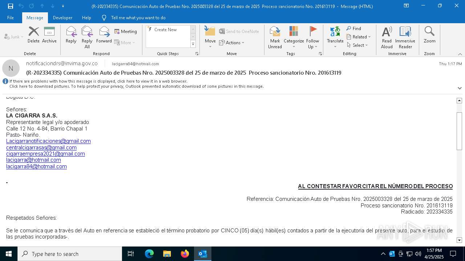465x261 pixels.
Task: Click lacigarra@hotmail.com link
Action: tap(33, 160)
